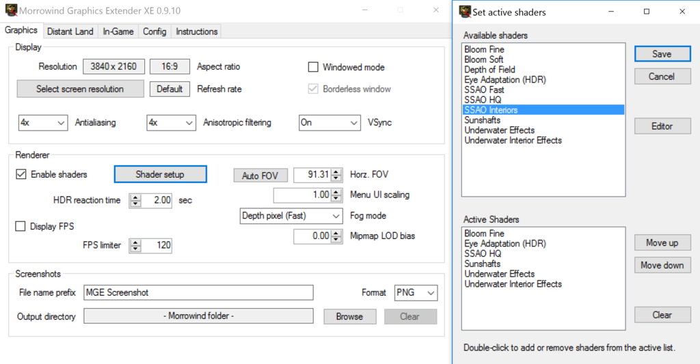Click the Set active shaders window icon
The width and height of the screenshot is (700, 364).
coord(464,12)
